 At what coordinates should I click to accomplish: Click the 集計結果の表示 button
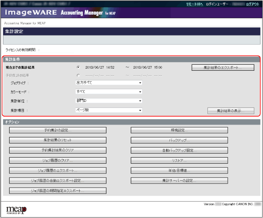pos(231,111)
